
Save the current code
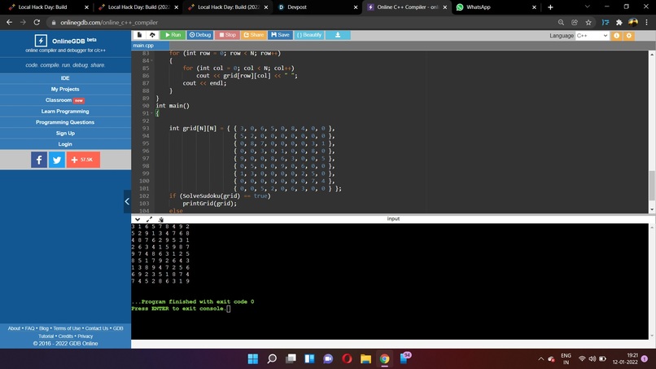280,35
